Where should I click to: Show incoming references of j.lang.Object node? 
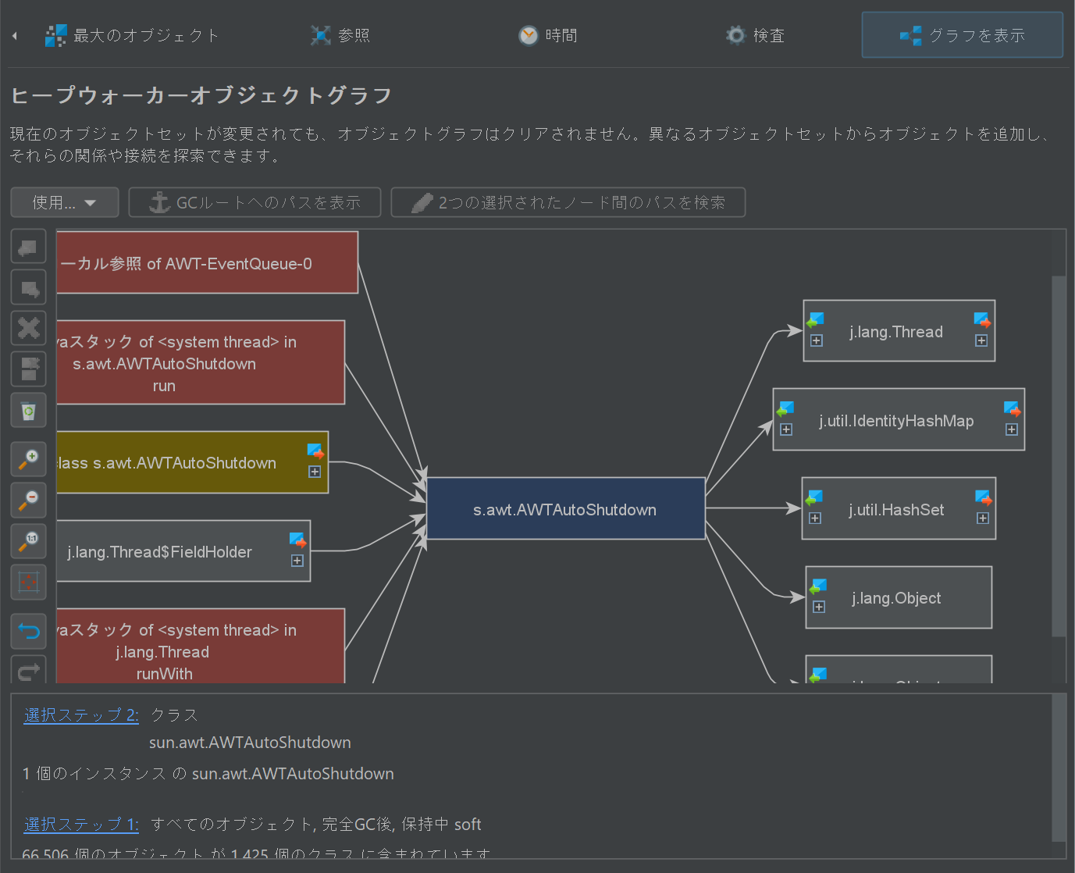tap(818, 586)
